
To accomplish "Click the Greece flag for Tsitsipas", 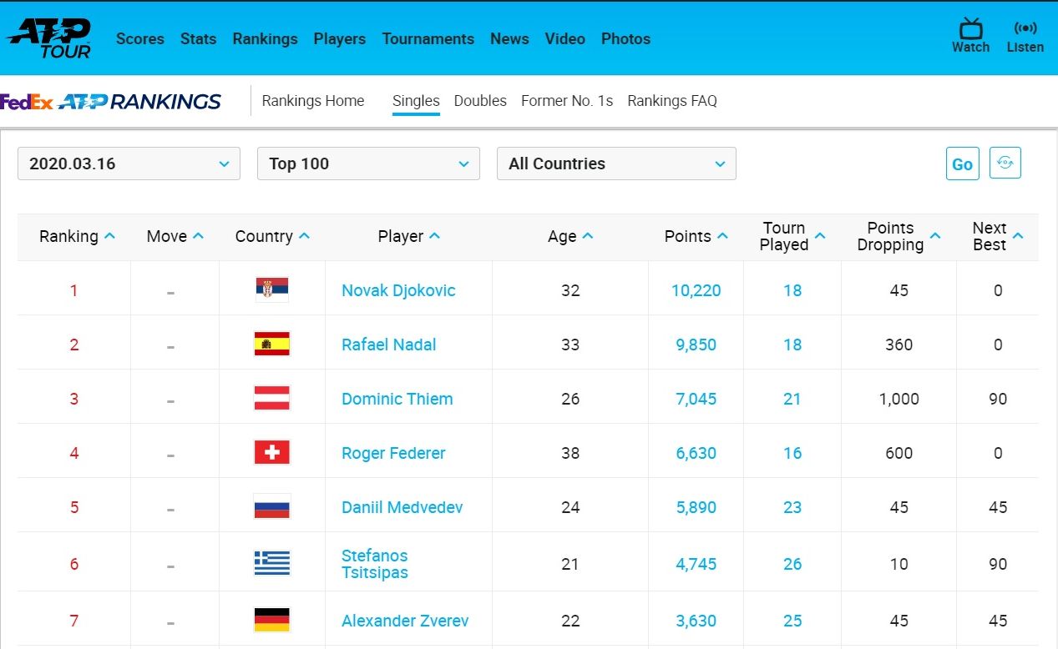I will (x=271, y=564).
